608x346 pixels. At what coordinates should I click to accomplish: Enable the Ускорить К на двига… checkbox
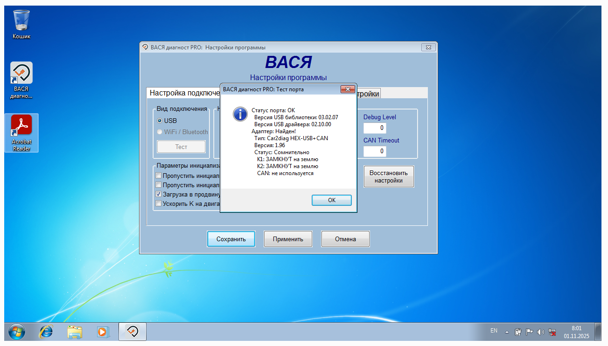coord(159,204)
